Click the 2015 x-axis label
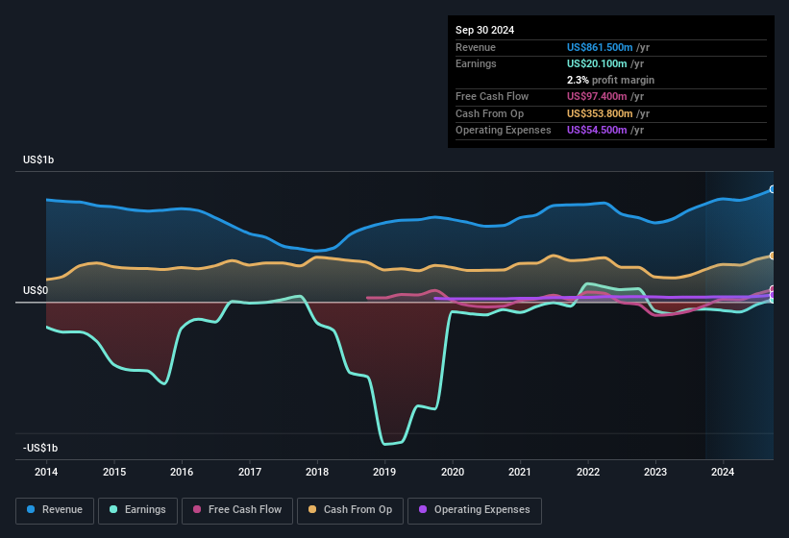This screenshot has height=538, width=789. [114, 472]
